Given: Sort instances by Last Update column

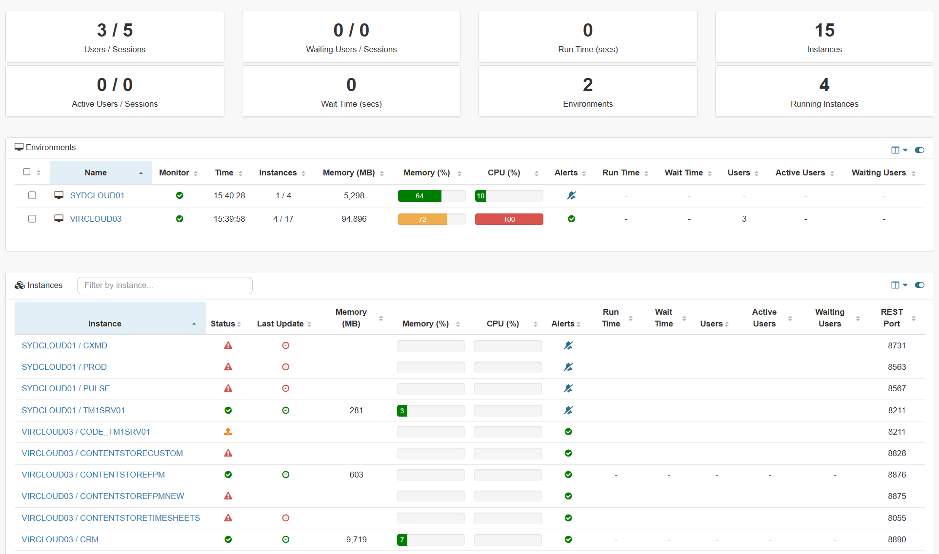Looking at the screenshot, I should click(x=284, y=324).
